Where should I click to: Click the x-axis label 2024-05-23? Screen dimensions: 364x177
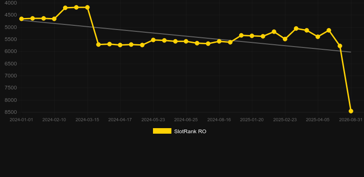[x=153, y=120]
